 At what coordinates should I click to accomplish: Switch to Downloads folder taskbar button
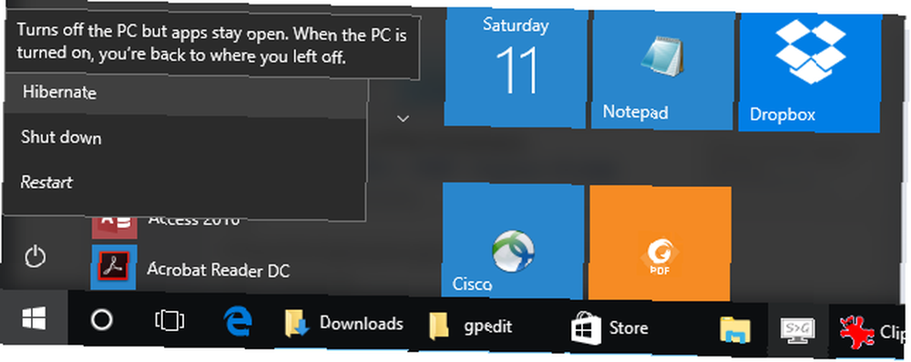tap(344, 324)
